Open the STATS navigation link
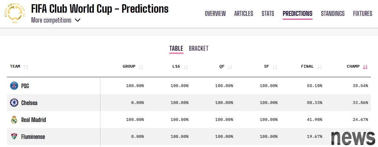The height and width of the screenshot is (147, 378). click(268, 14)
